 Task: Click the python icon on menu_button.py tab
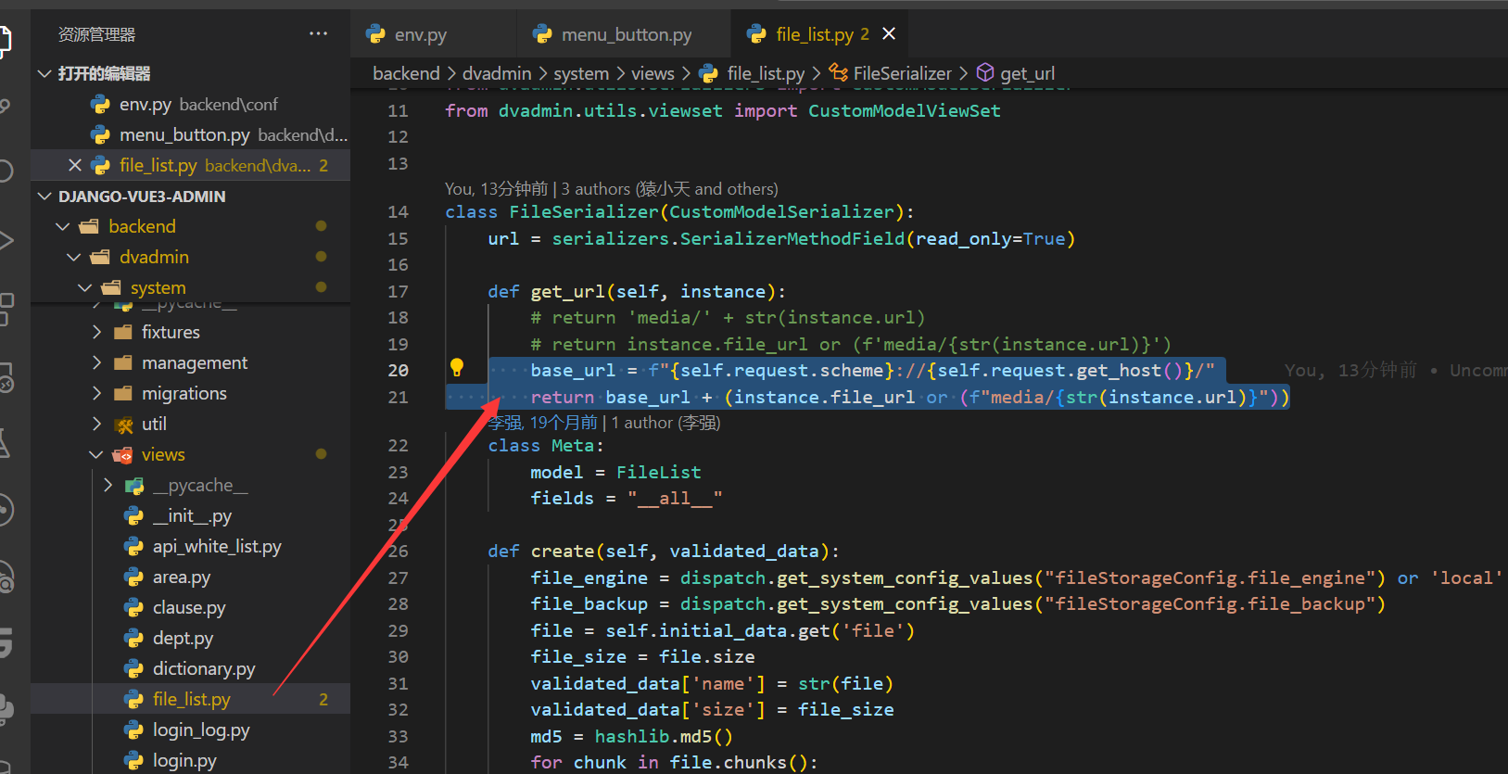[542, 34]
